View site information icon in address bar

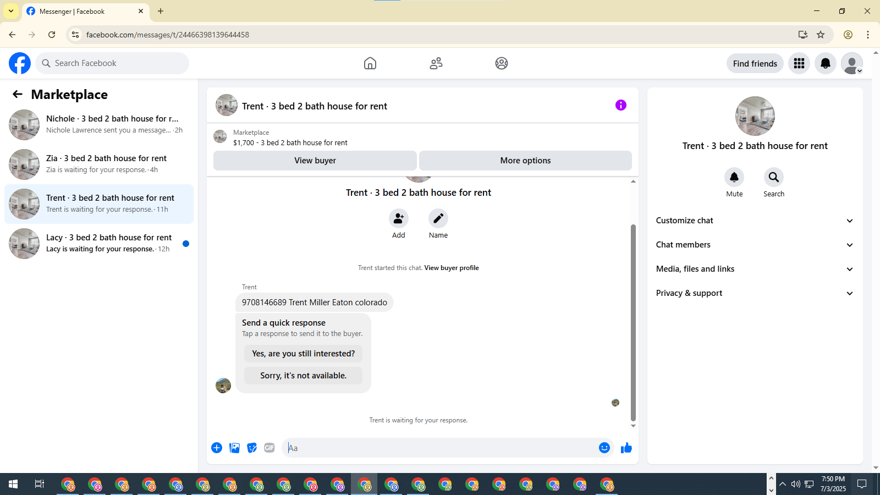click(75, 35)
